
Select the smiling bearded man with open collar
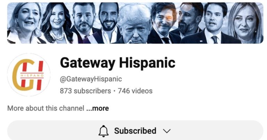click(108, 23)
